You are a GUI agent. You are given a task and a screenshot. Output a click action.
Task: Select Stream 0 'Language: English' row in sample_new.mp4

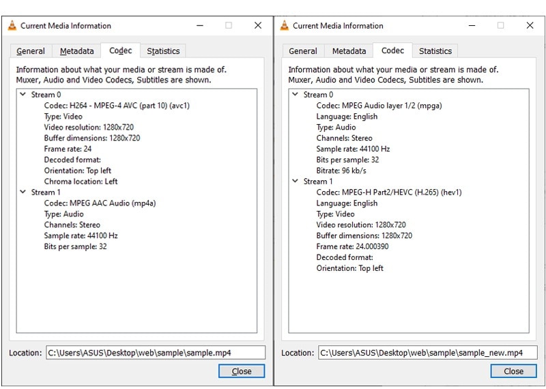[347, 116]
